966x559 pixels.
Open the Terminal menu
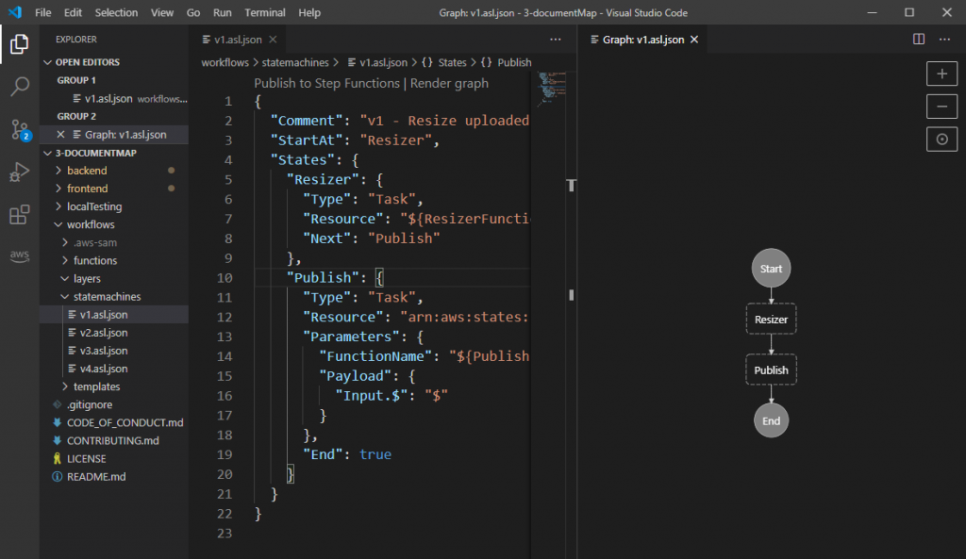tap(264, 12)
